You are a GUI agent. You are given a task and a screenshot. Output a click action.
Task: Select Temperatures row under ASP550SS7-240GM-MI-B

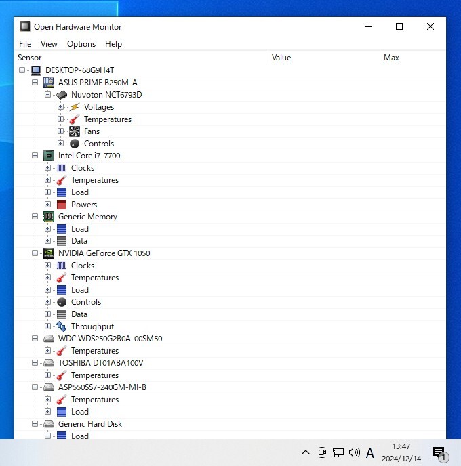click(230, 400)
